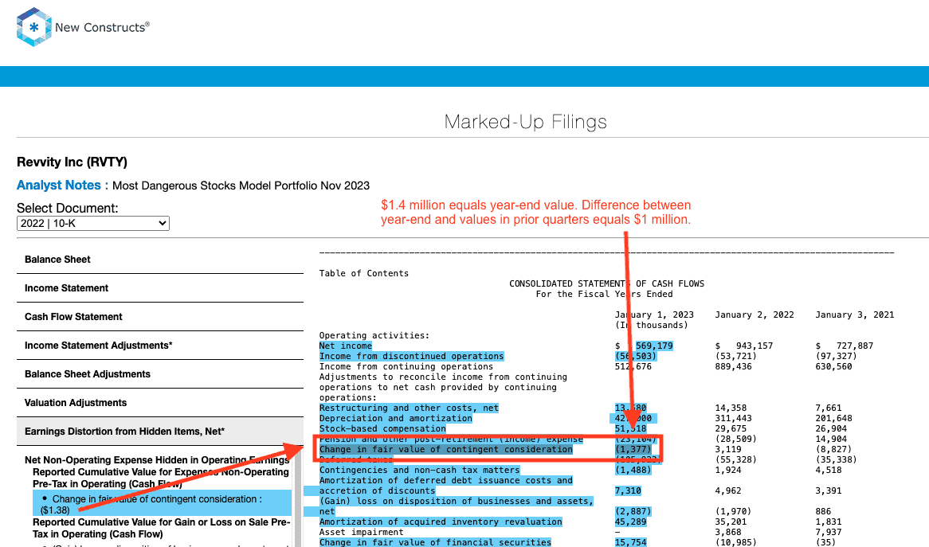This screenshot has height=547, width=929.
Task: Click 'Most Dangerous Stocks Model Portfolio Nov 2023' text
Action: [241, 186]
